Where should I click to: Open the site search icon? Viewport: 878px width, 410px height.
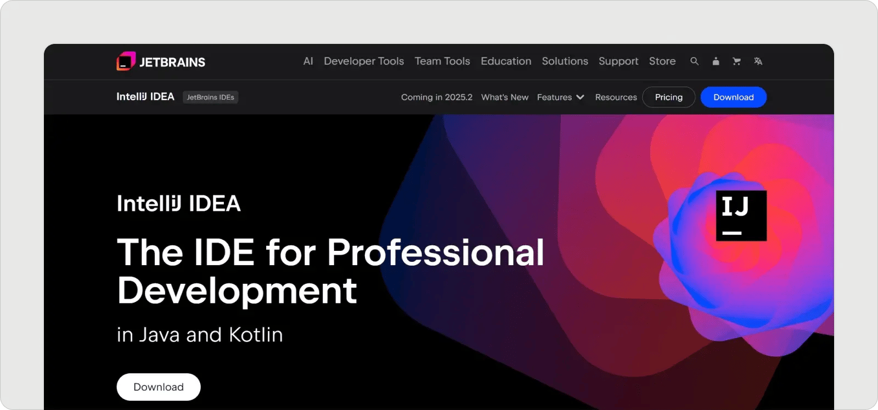(x=694, y=61)
